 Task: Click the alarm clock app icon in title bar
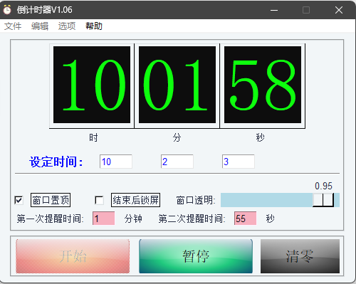pyautogui.click(x=7, y=10)
